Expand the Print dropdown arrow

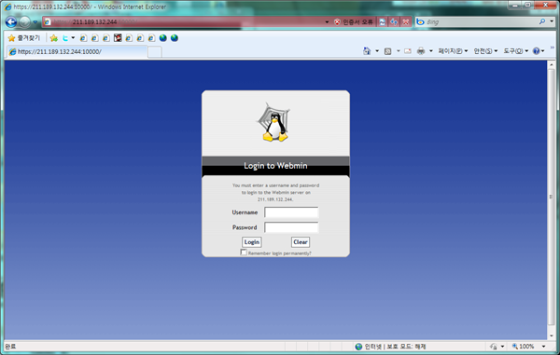pyautogui.click(x=430, y=51)
